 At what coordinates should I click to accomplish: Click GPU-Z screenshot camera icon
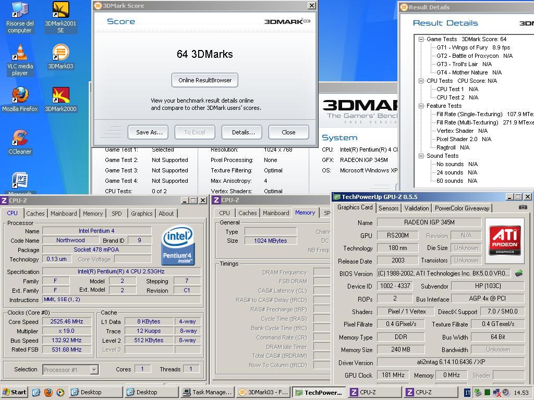(x=523, y=207)
